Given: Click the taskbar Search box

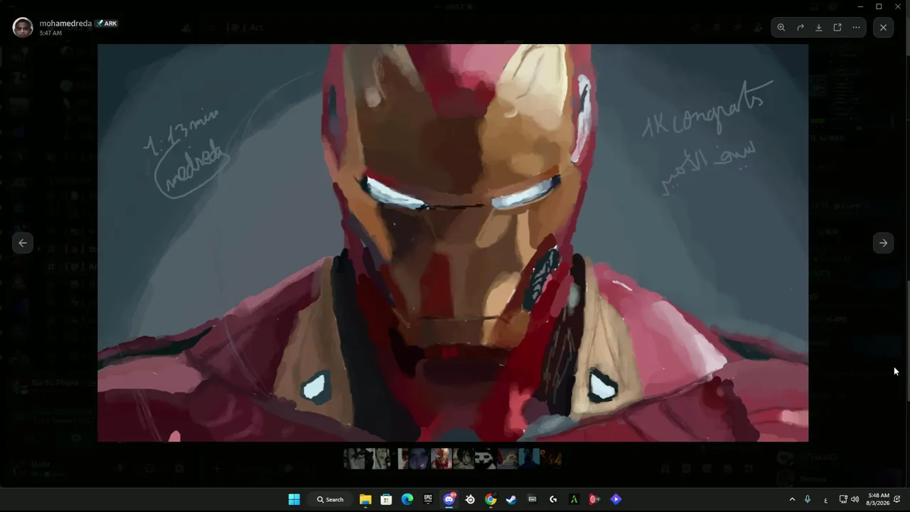Looking at the screenshot, I should pos(330,499).
